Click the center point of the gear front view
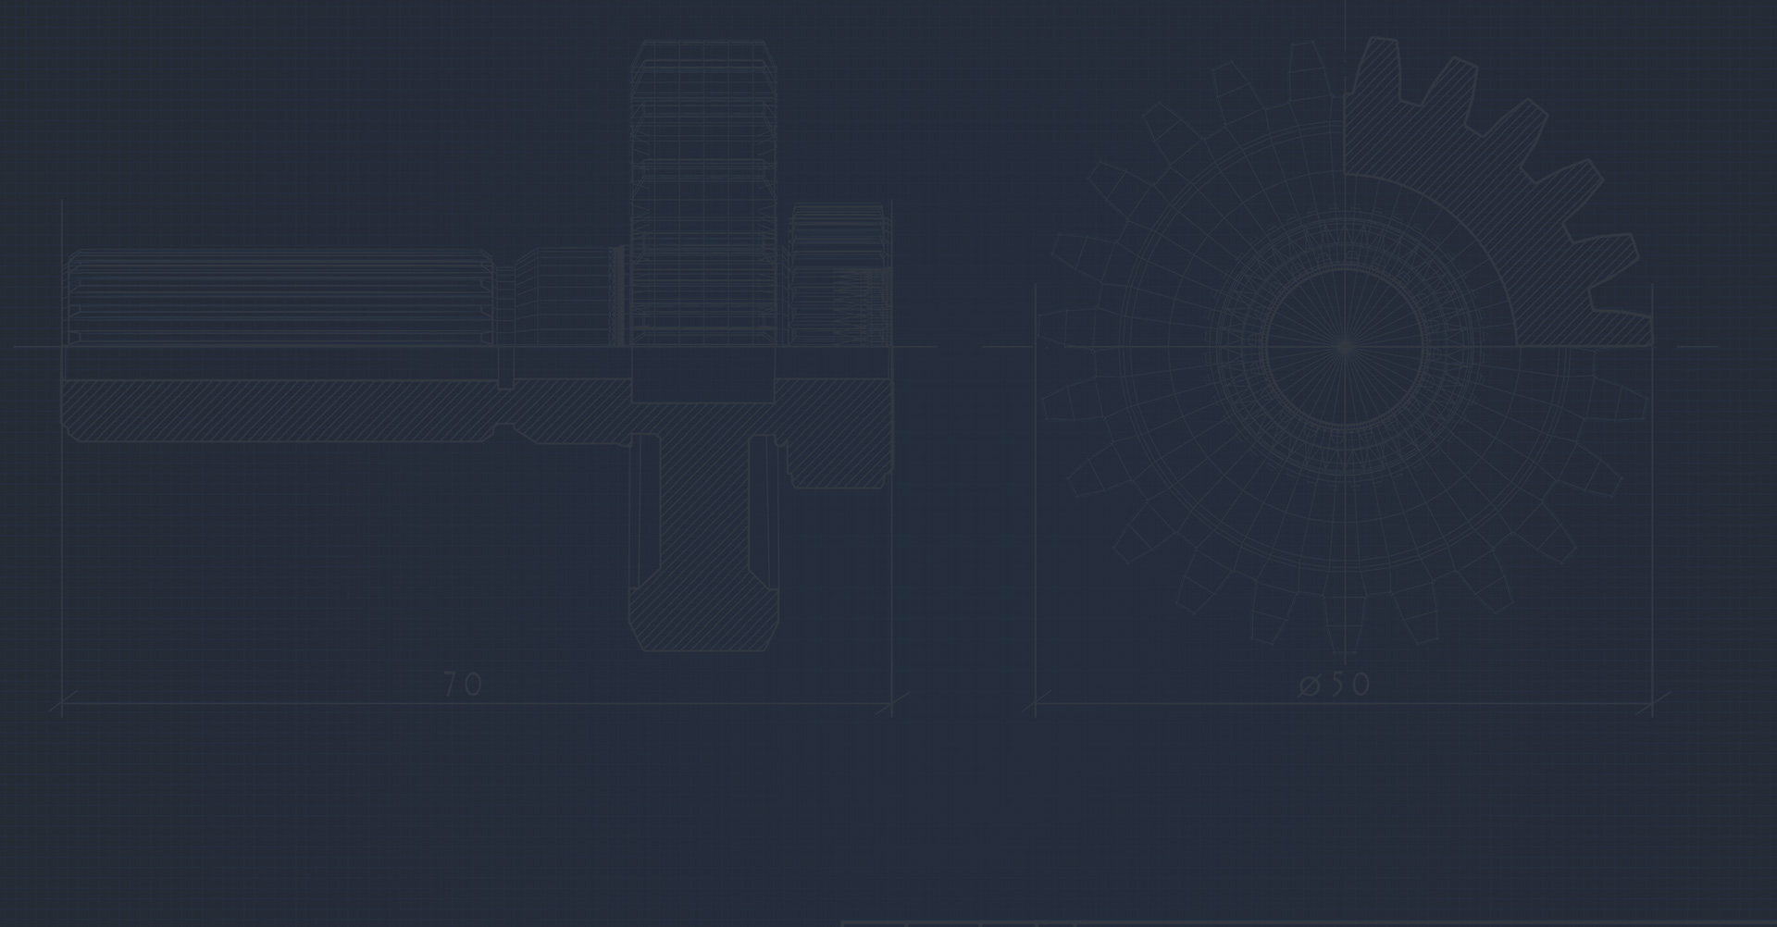Screen dimensions: 1777x927 1344,347
